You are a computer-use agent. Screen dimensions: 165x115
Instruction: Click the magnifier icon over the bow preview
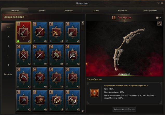160,24
